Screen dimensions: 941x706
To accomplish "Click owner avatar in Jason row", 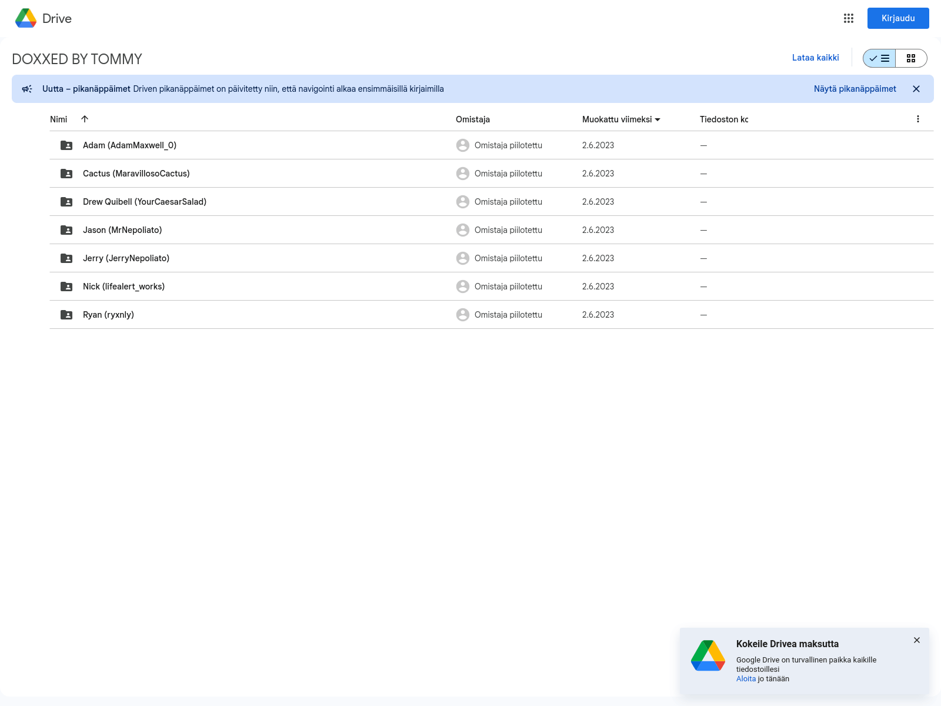I will (x=463, y=230).
